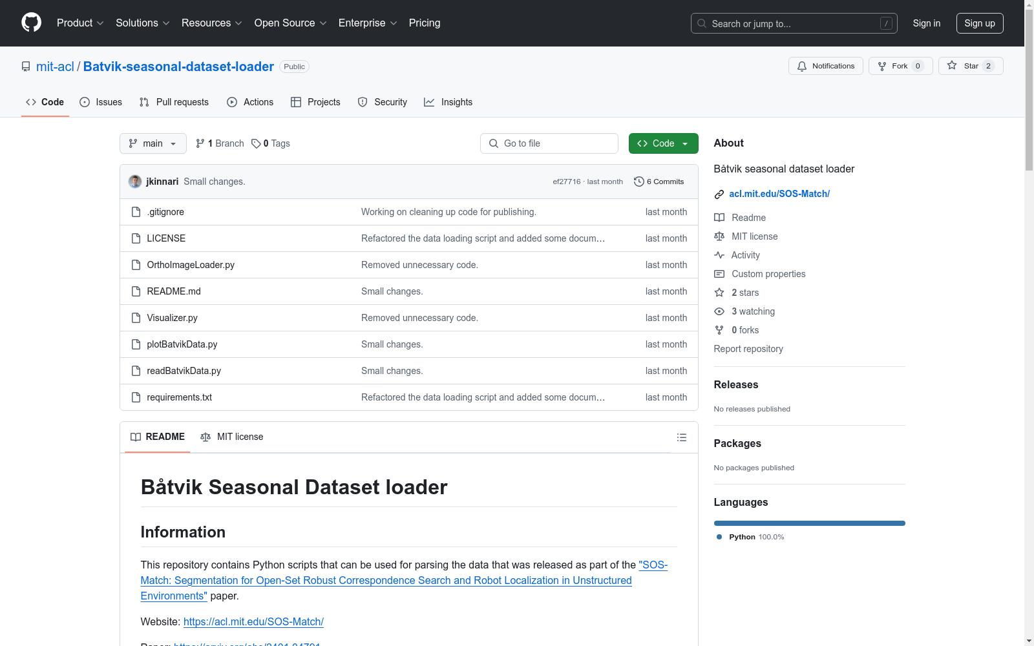Click the Notifications bell icon
The image size is (1034, 646).
(x=802, y=66)
